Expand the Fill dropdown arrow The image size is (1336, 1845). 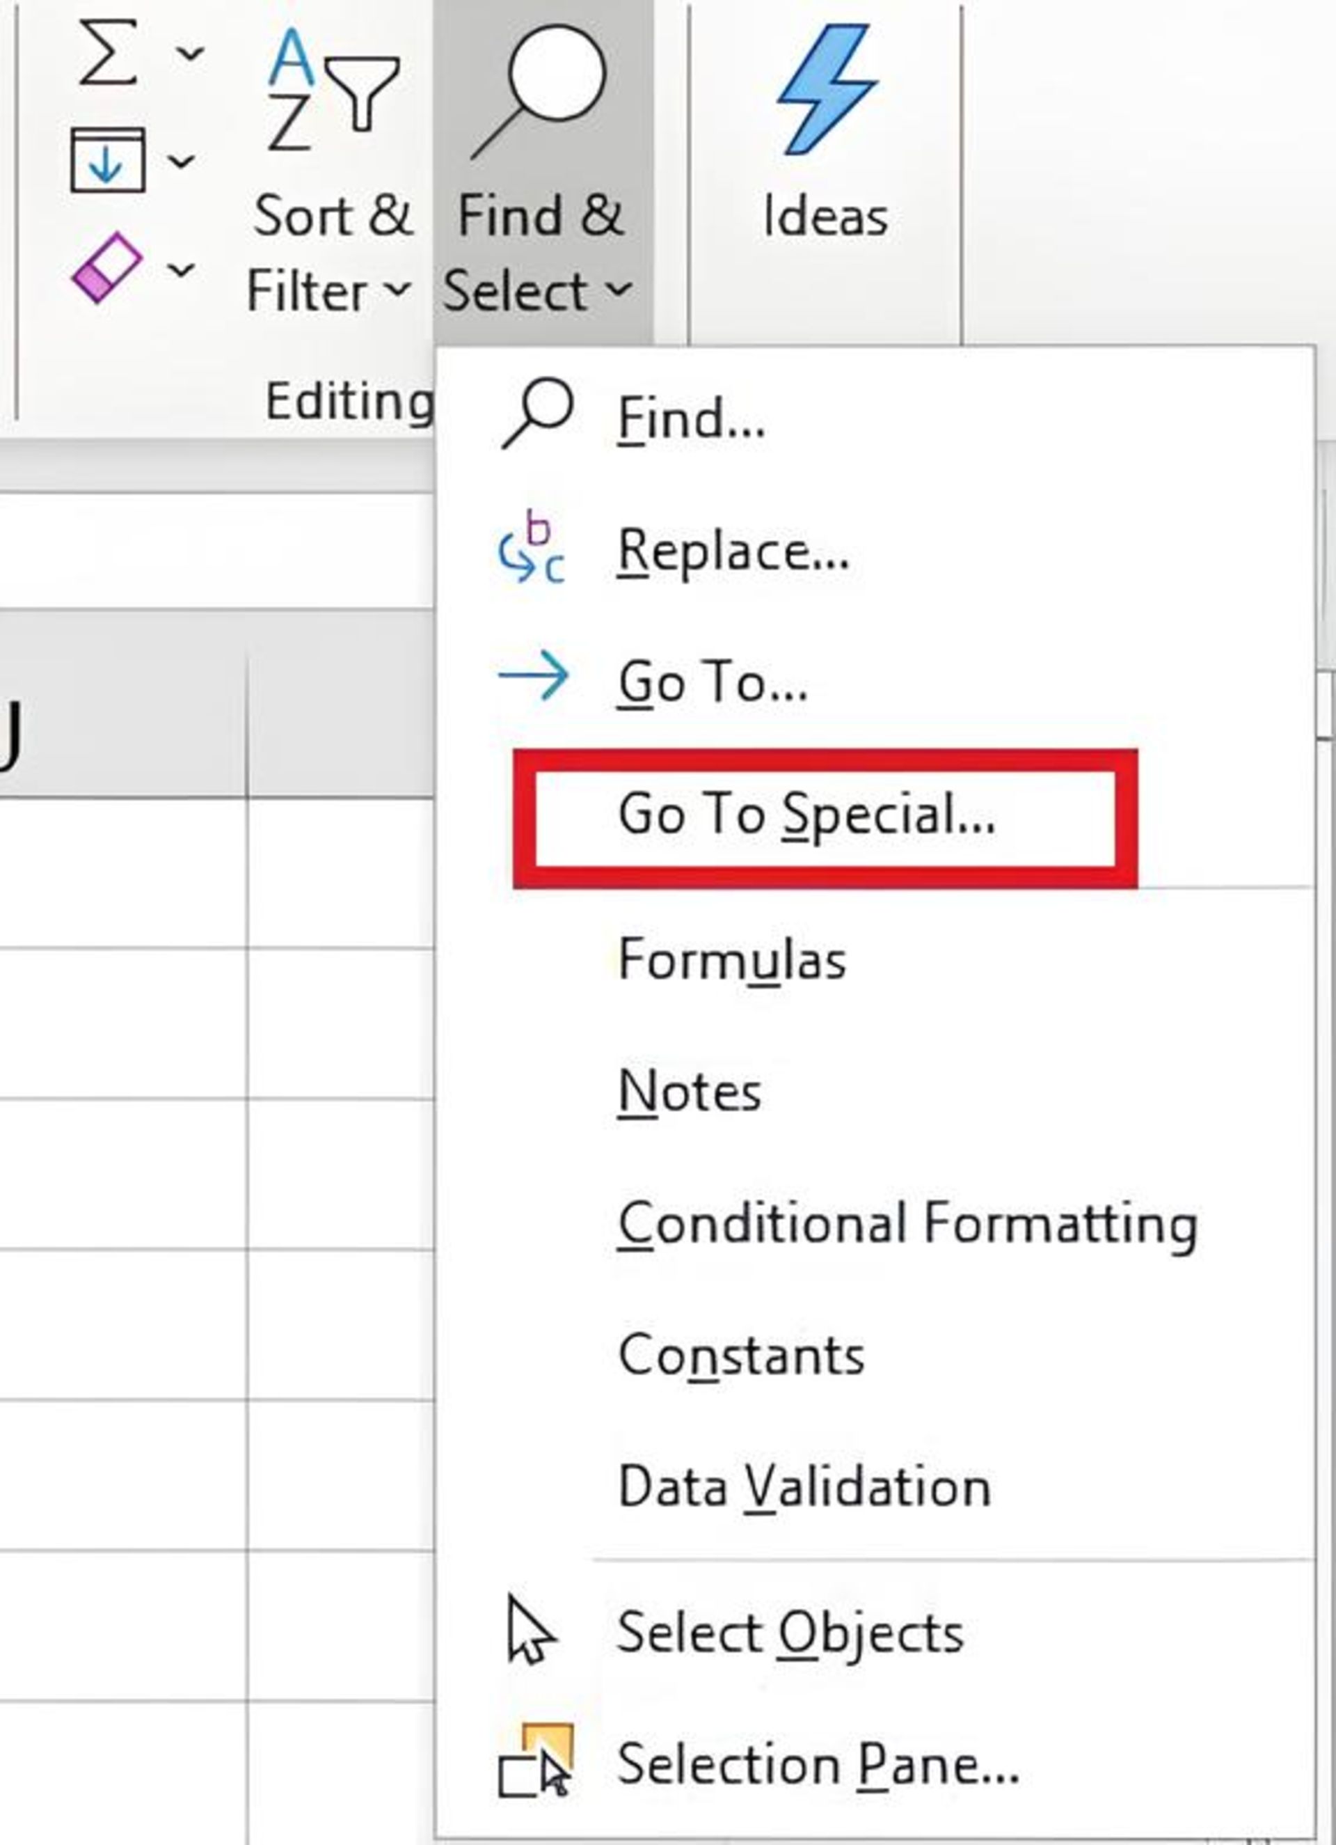[x=182, y=161]
